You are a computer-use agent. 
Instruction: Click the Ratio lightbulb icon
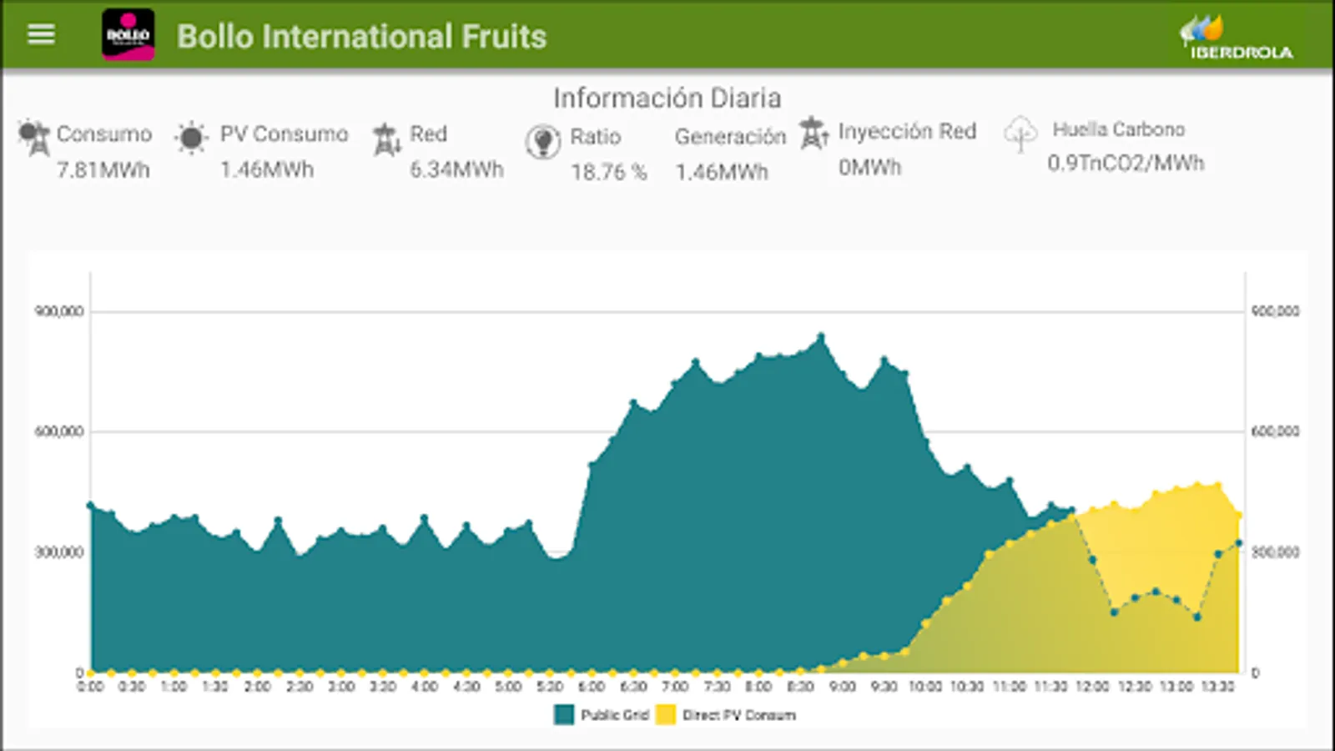pyautogui.click(x=542, y=141)
